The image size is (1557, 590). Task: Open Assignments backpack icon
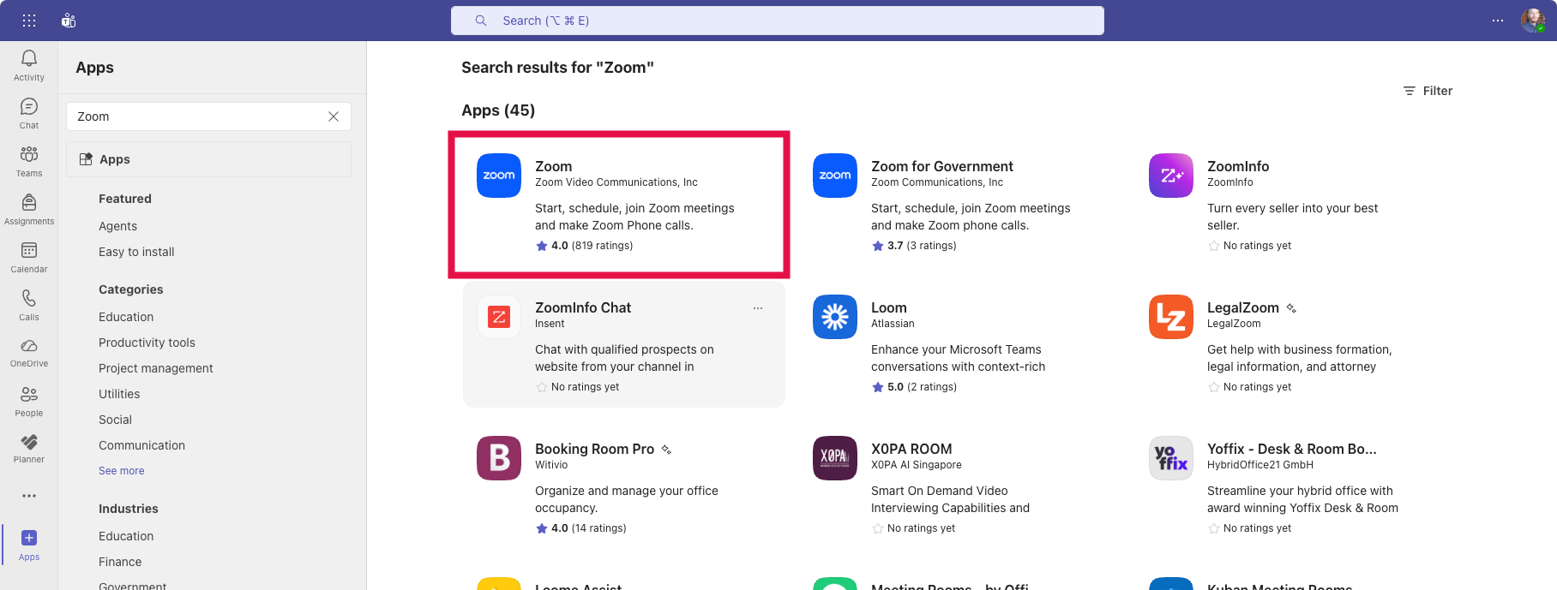click(x=29, y=202)
